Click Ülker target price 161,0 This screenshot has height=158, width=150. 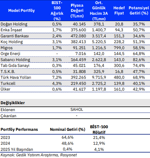coord(119,89)
